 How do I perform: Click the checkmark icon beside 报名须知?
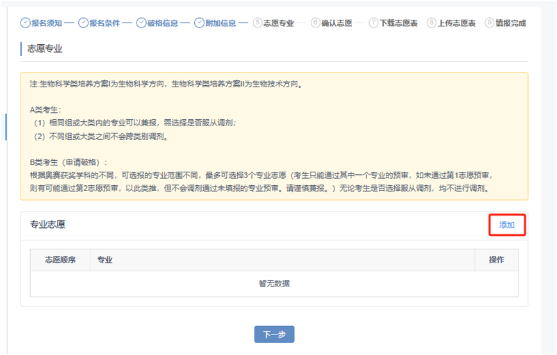click(25, 23)
